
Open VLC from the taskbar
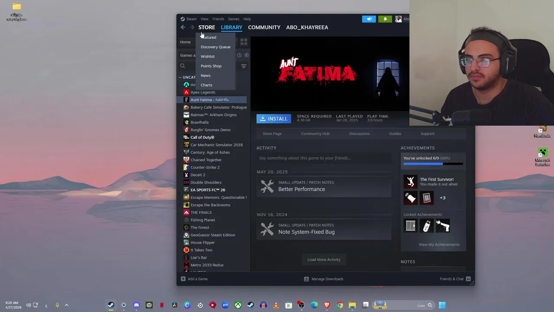pyautogui.click(x=276, y=305)
